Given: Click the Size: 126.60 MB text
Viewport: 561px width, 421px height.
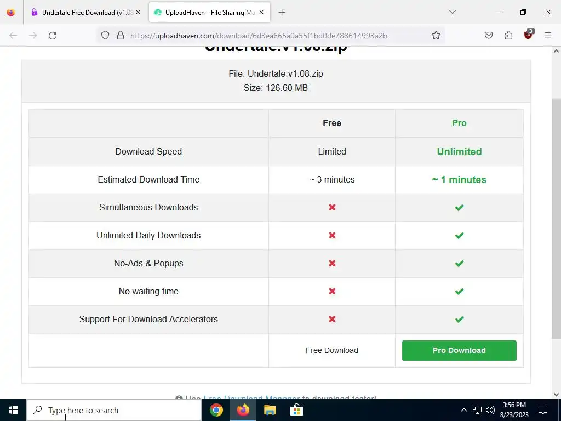Looking at the screenshot, I should pyautogui.click(x=276, y=88).
